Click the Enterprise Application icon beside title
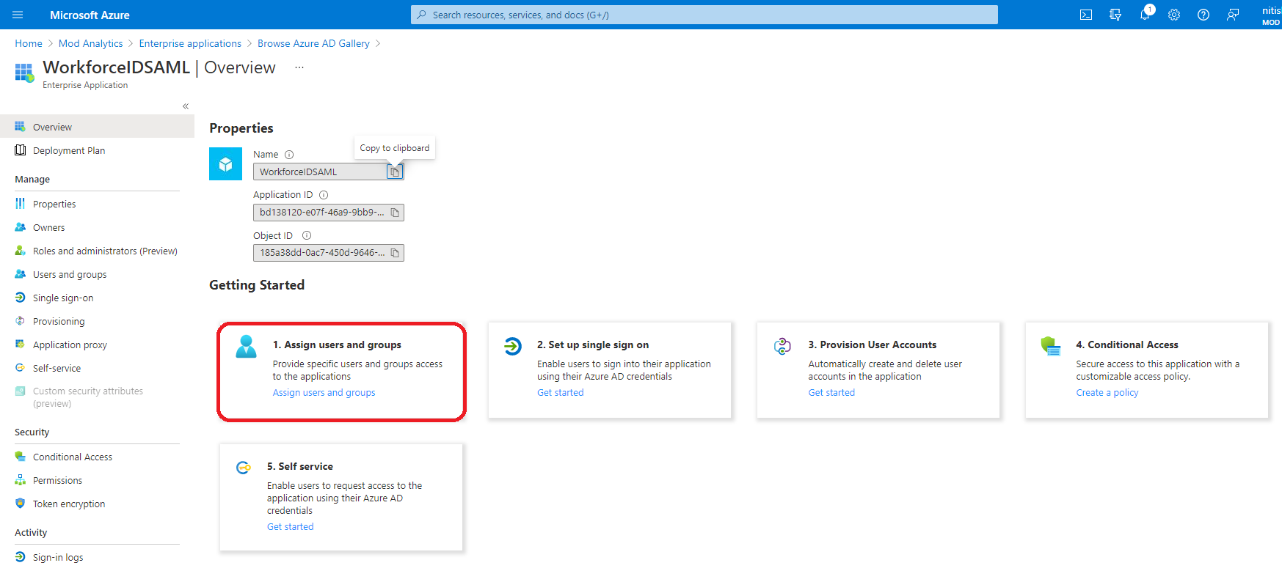Screen dimensions: 1282x571 (24, 73)
